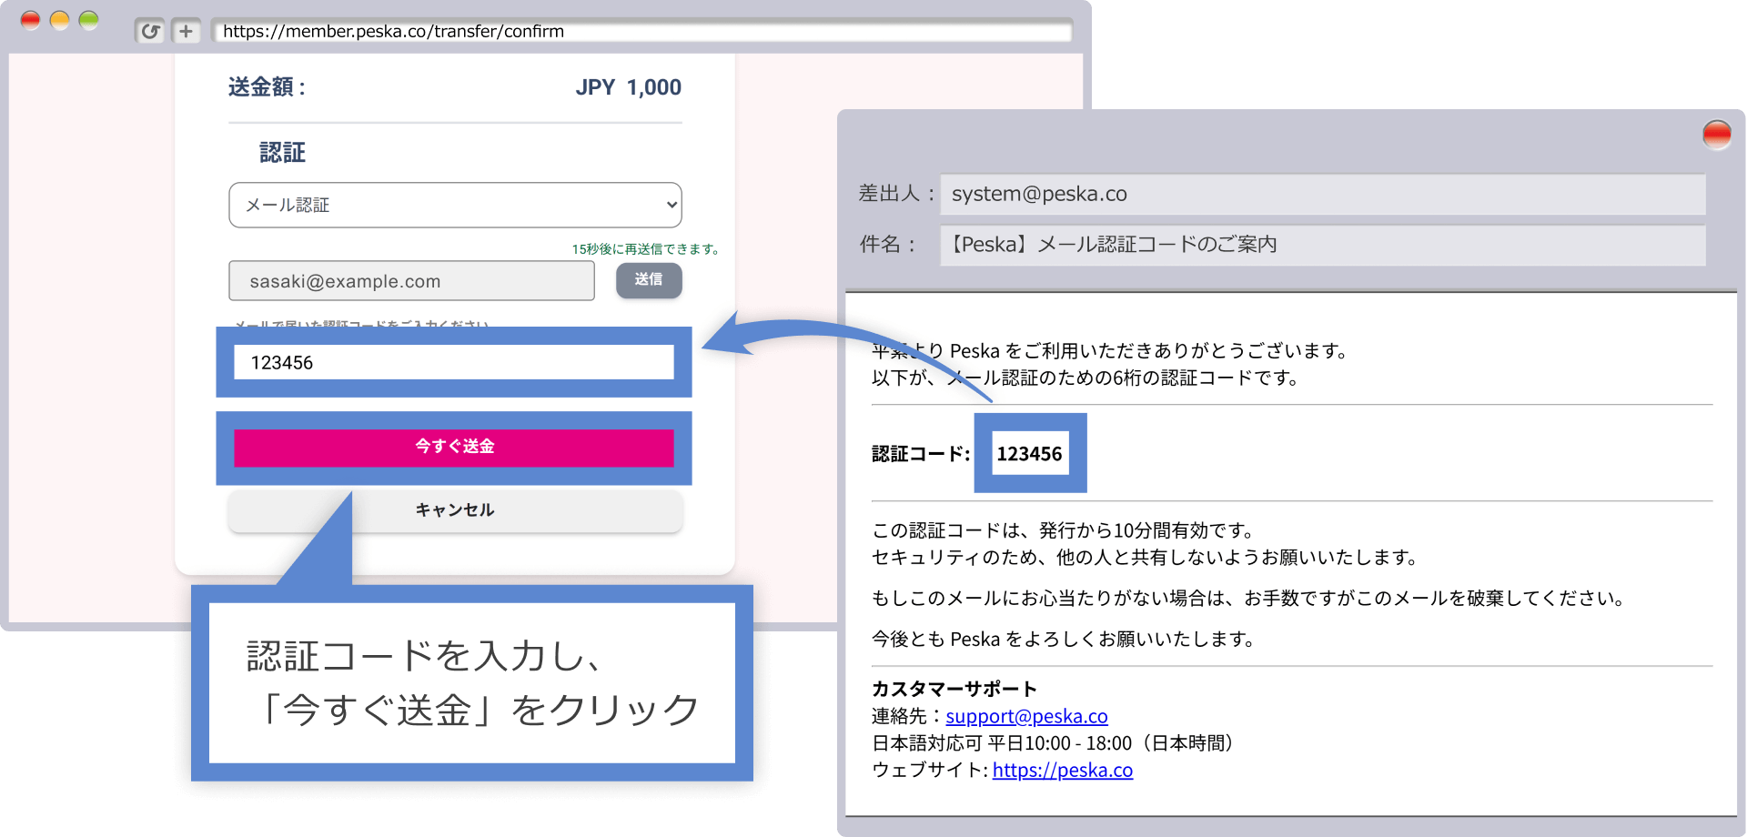Click the 今すぐ送金 transfer now button
This screenshot has height=837, width=1747.
[454, 447]
